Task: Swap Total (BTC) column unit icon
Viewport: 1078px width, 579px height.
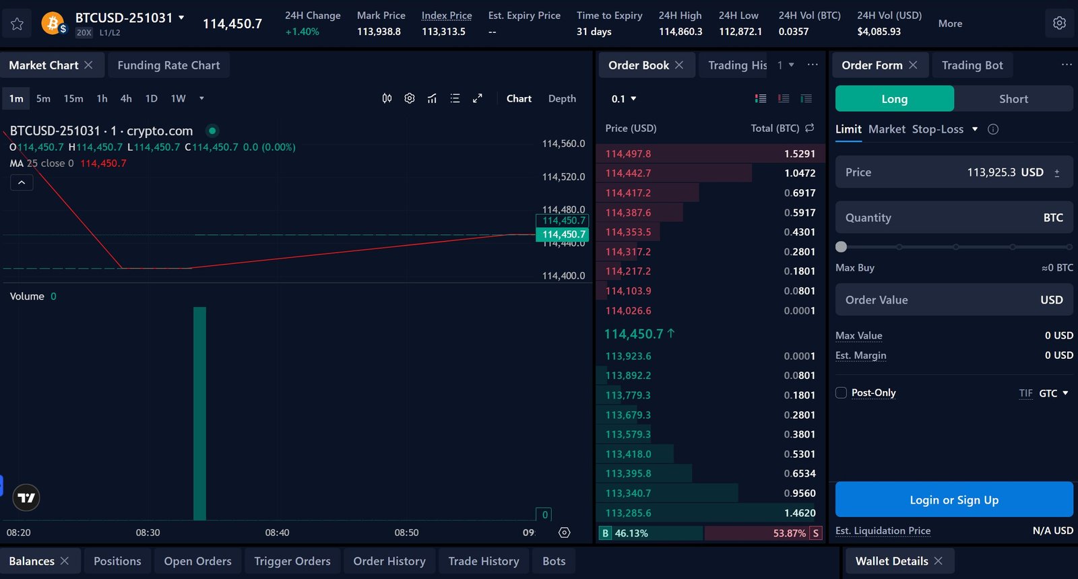Action: 810,128
